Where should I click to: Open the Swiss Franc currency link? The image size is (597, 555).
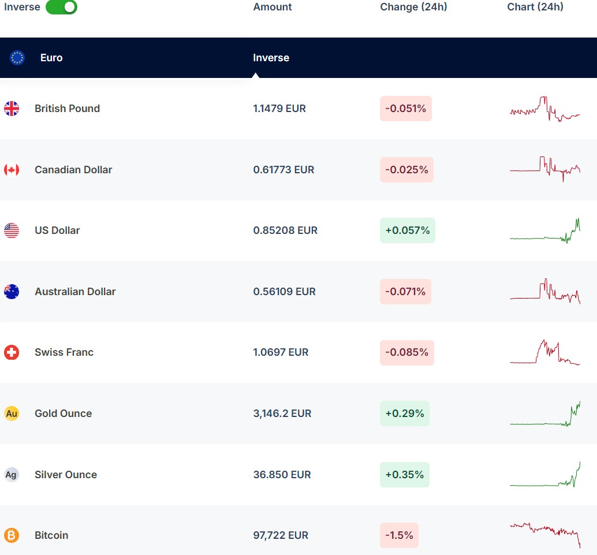[64, 352]
